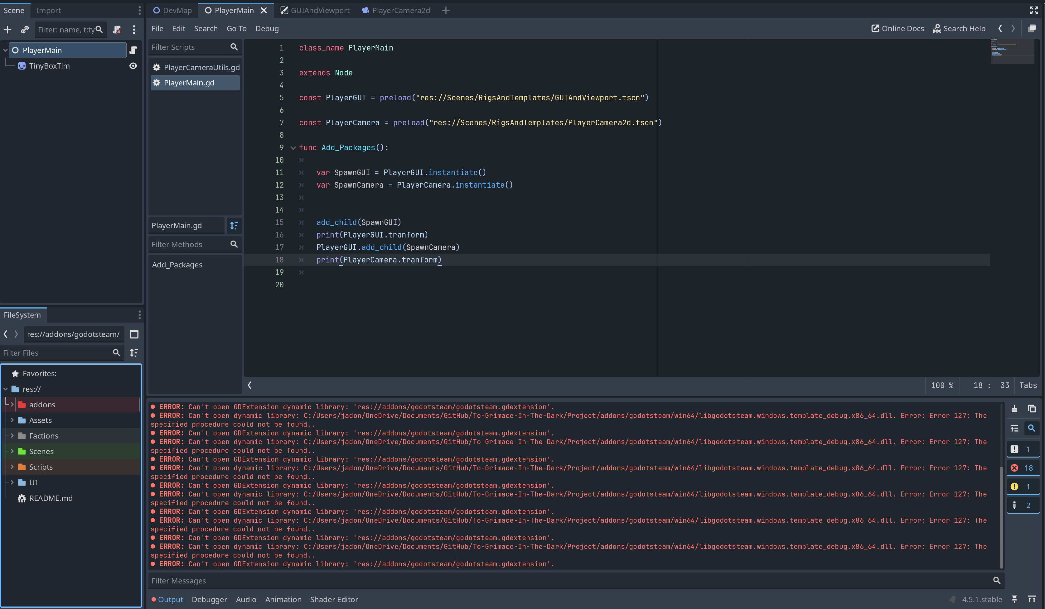Open the Debug menu in script editor

coord(267,28)
